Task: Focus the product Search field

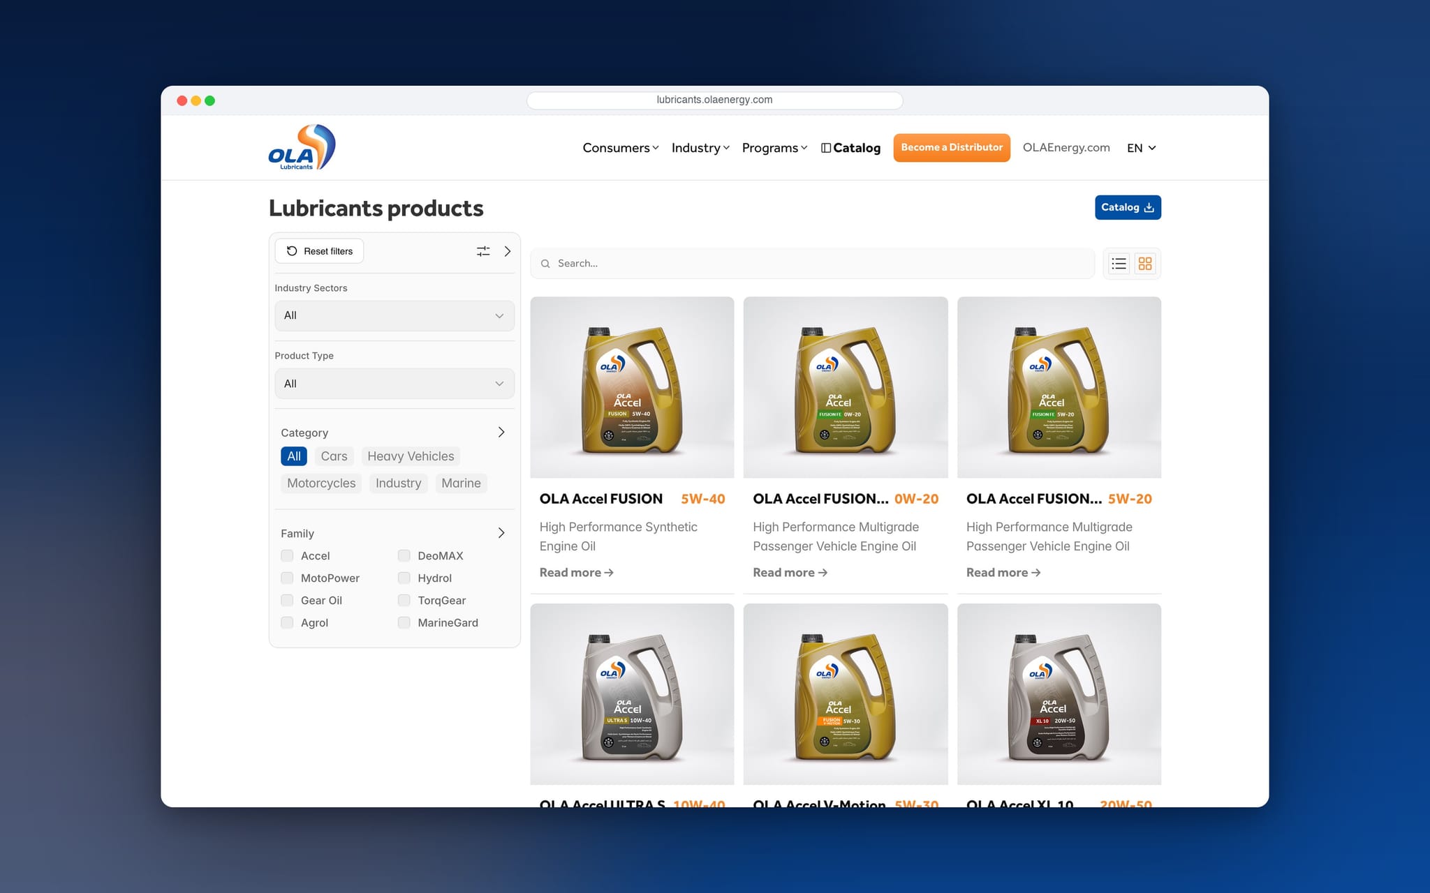Action: [813, 264]
